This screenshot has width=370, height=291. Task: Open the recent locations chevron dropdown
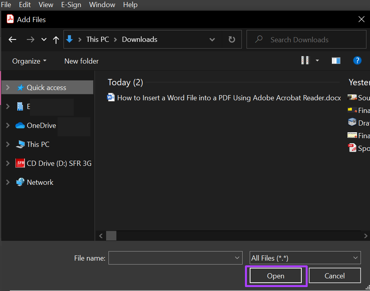pos(44,39)
